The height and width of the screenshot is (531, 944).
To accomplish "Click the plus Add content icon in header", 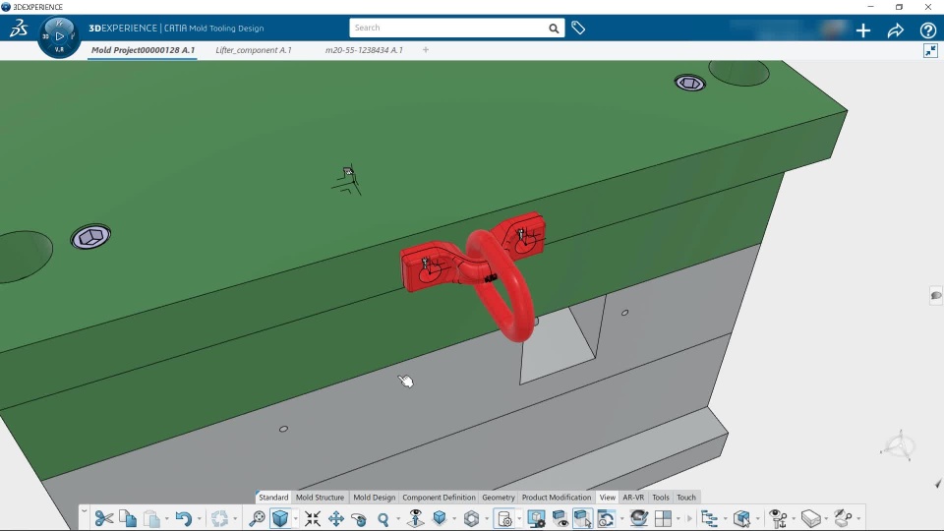I will pyautogui.click(x=863, y=30).
